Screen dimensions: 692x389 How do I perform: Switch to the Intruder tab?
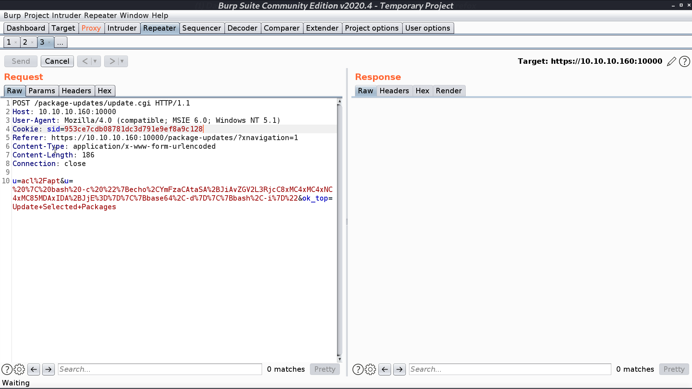coord(122,28)
